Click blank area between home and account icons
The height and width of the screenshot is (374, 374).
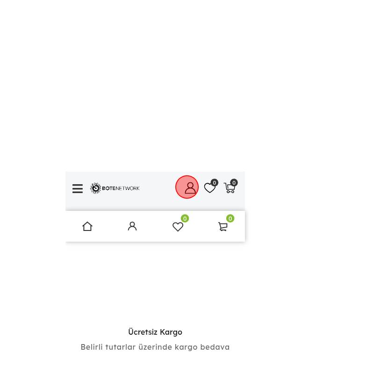pos(110,226)
